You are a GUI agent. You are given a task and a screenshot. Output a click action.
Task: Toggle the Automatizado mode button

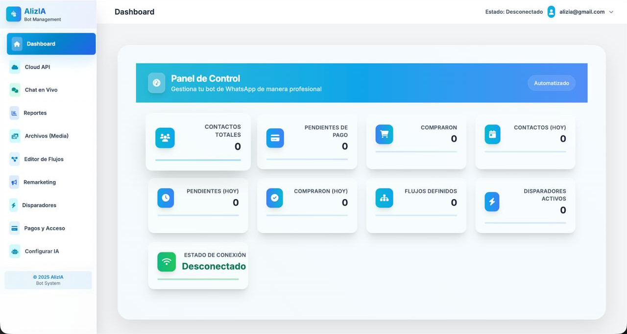[x=551, y=83]
